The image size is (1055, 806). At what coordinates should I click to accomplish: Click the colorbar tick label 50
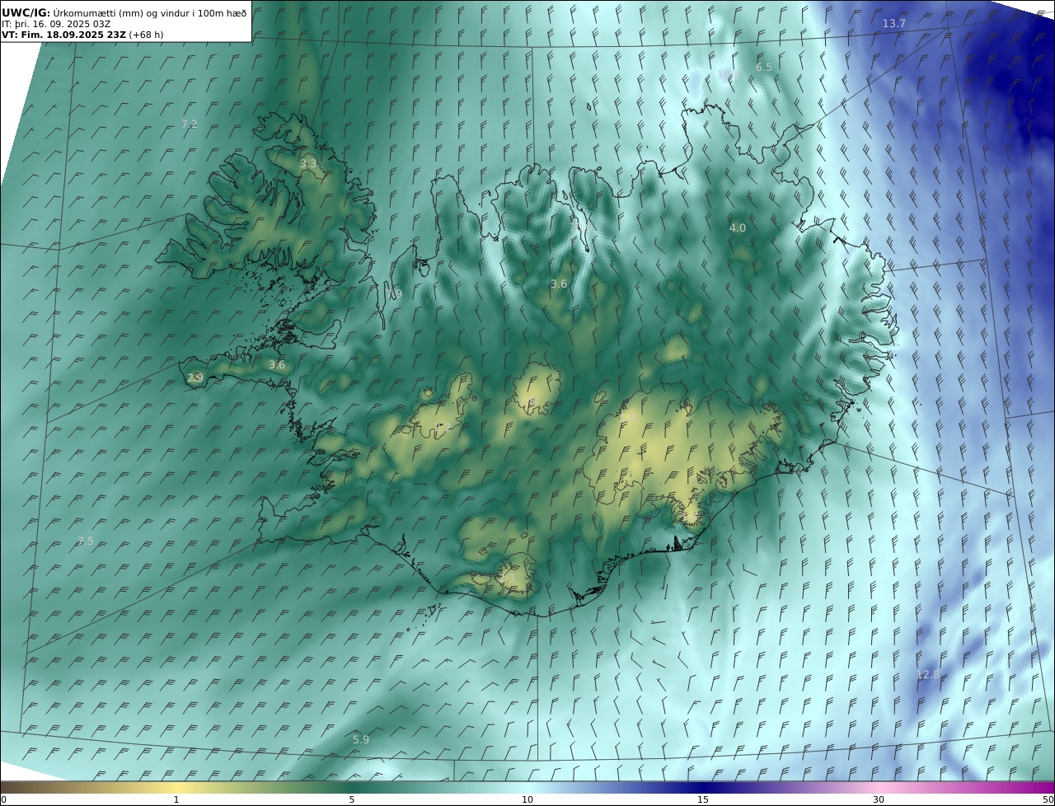1048,799
